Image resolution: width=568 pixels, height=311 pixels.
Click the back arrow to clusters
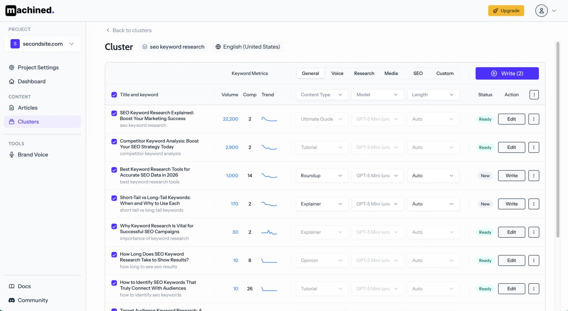click(108, 30)
